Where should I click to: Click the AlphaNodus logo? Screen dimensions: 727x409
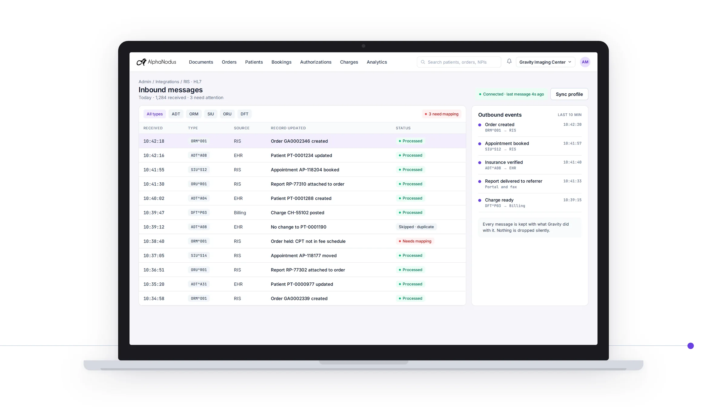click(156, 62)
